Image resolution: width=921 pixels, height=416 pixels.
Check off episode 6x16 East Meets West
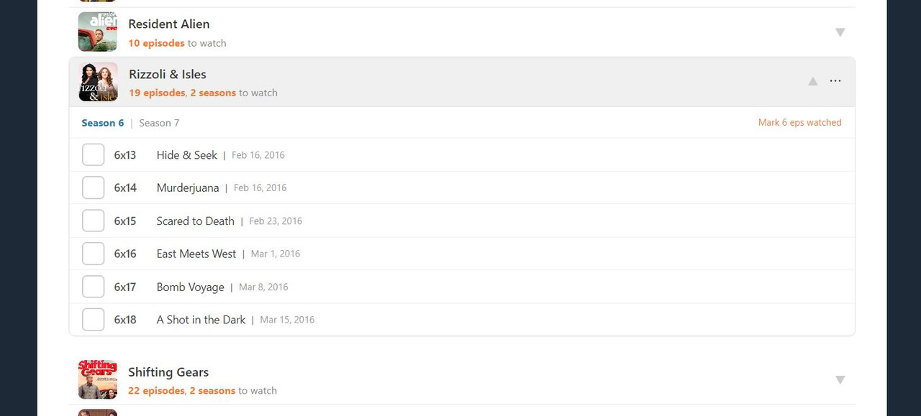click(94, 254)
